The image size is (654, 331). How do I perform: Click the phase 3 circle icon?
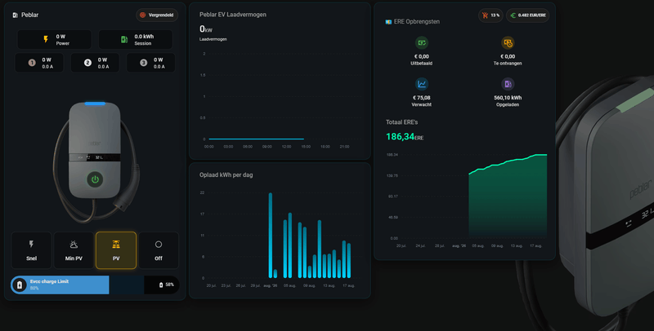pyautogui.click(x=144, y=63)
